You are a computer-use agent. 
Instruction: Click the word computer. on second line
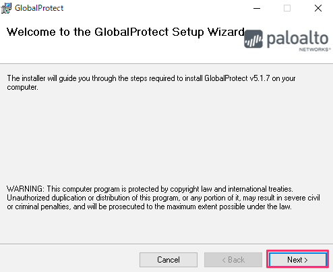click(x=22, y=87)
